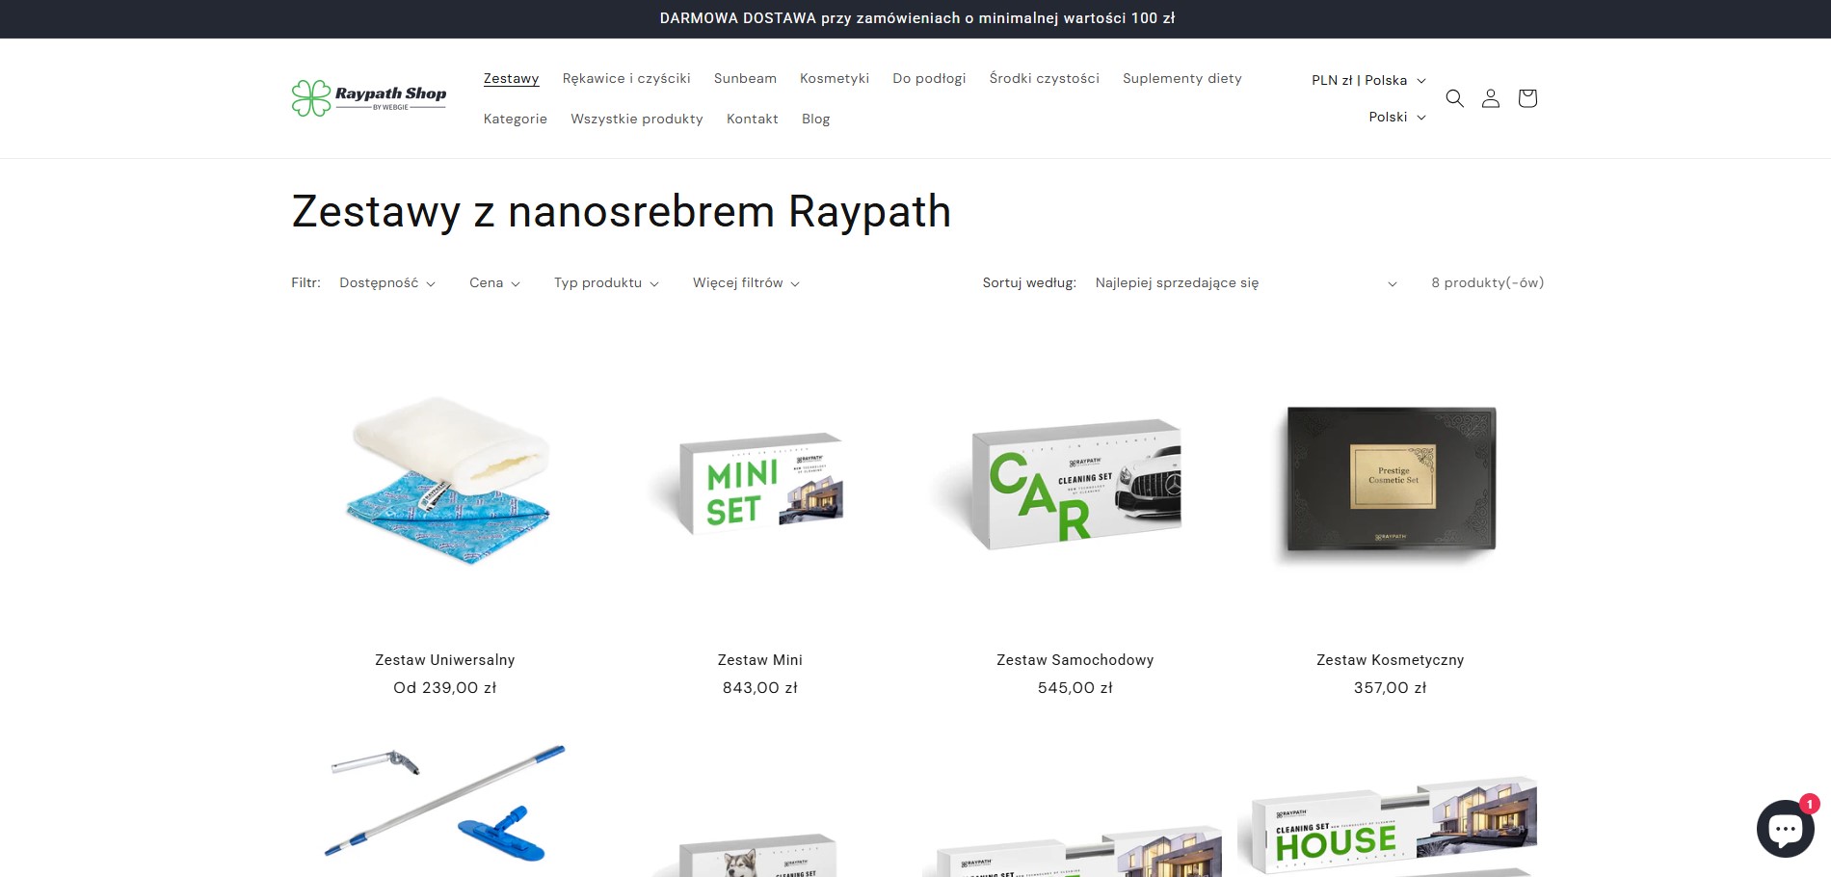The width and height of the screenshot is (1831, 877).
Task: Open the Kosmetyki menu item
Action: click(x=834, y=78)
